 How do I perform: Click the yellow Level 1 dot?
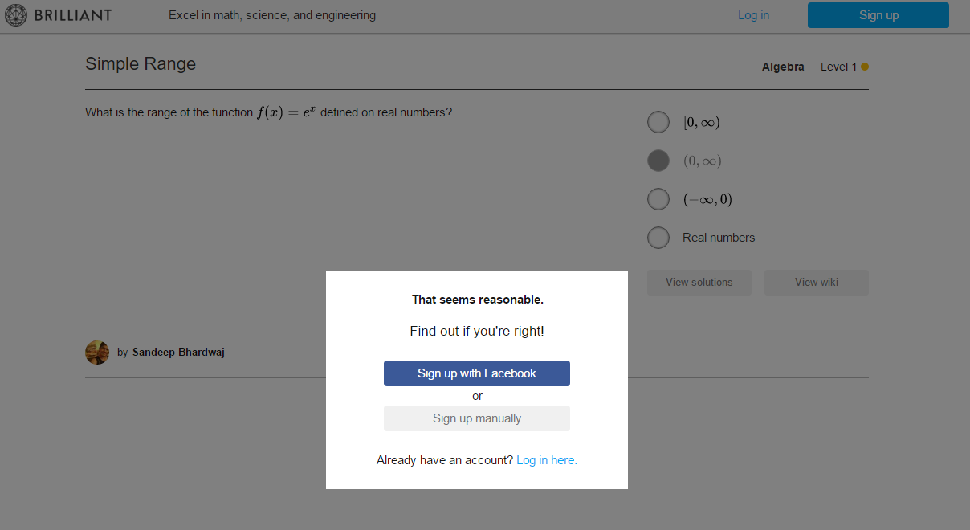(x=865, y=67)
